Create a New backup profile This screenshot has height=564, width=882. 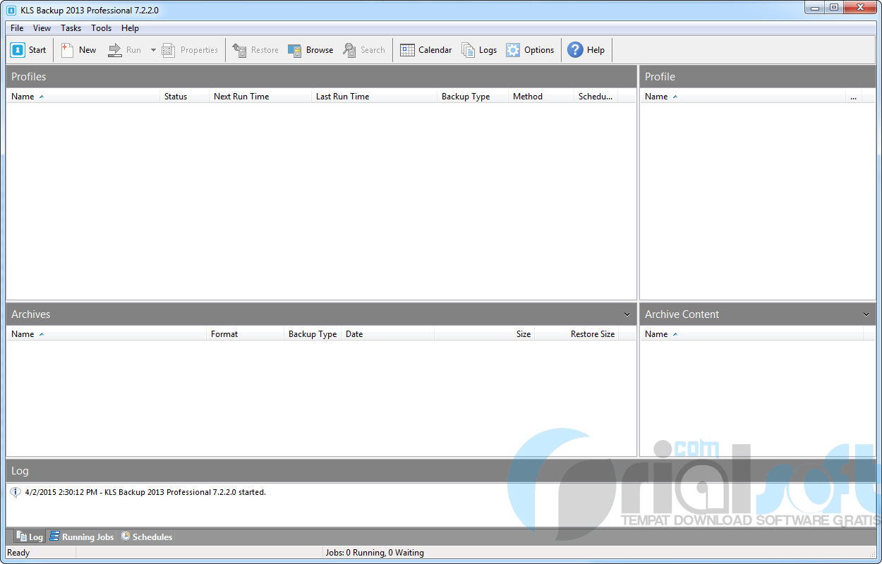[78, 50]
